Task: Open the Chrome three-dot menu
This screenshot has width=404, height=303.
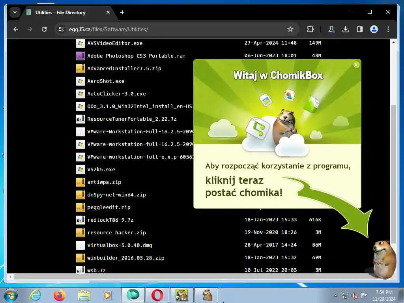Action: coord(388,29)
